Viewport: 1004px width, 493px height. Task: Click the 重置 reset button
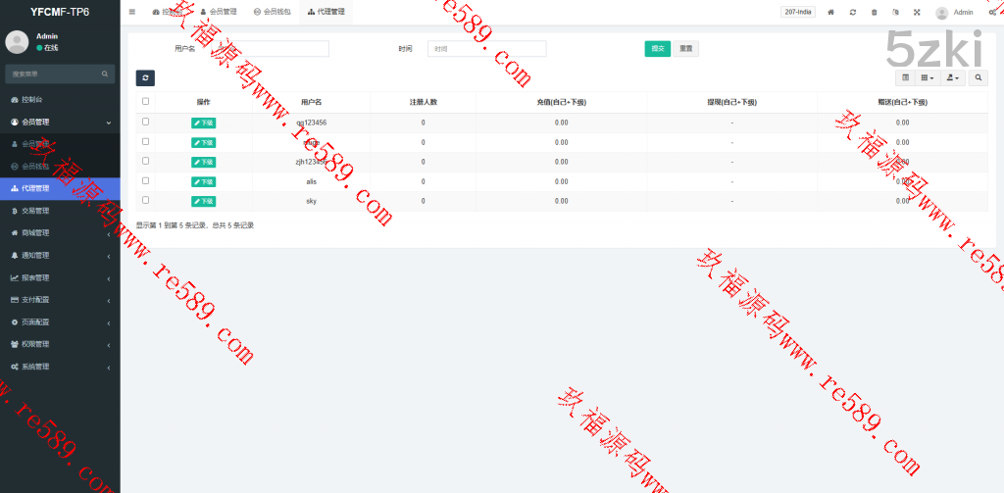(x=685, y=49)
